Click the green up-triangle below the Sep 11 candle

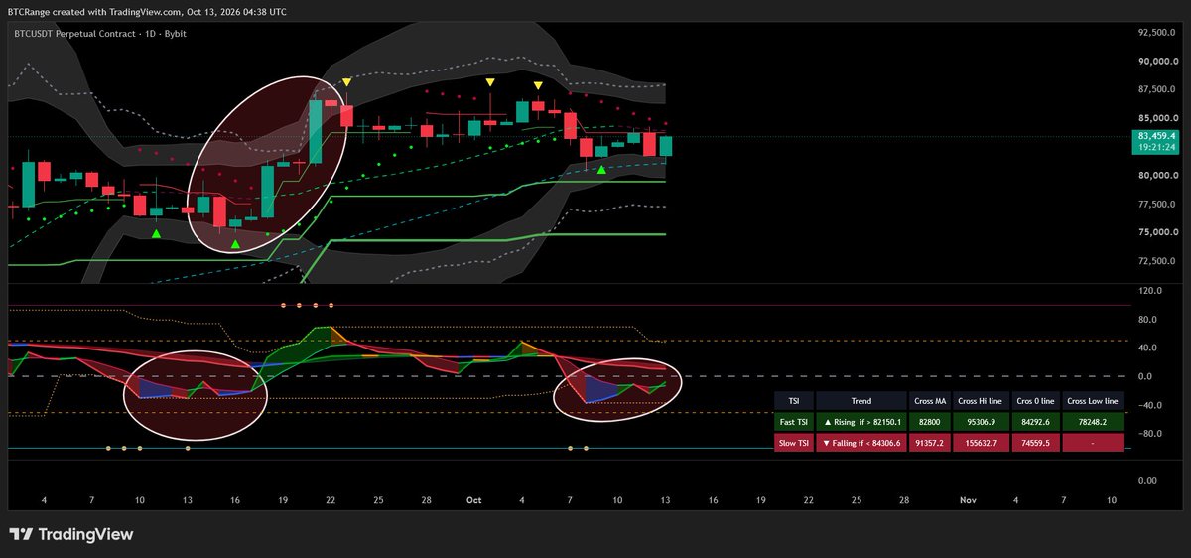tap(156, 233)
